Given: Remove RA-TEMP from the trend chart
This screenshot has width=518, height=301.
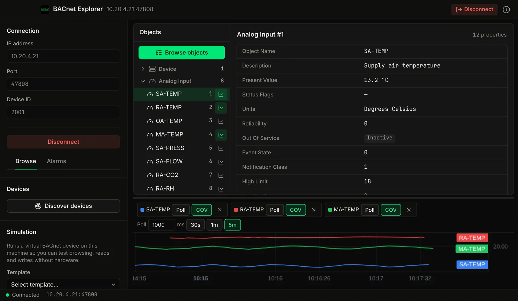Looking at the screenshot, I should [x=313, y=210].
